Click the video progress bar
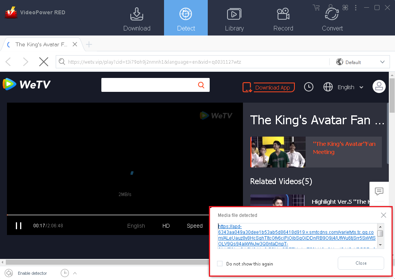The height and width of the screenshot is (279, 395). (108, 215)
